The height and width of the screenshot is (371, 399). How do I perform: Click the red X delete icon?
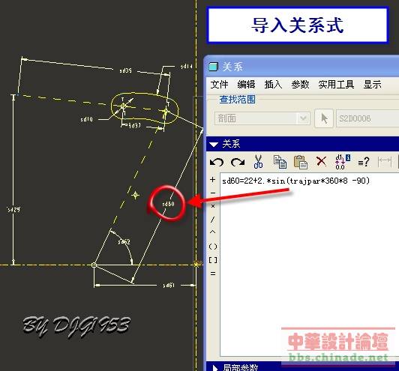pos(321,161)
